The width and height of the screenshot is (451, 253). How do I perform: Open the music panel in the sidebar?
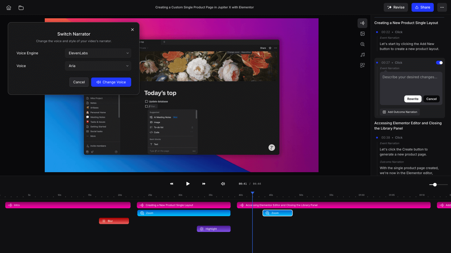click(362, 54)
